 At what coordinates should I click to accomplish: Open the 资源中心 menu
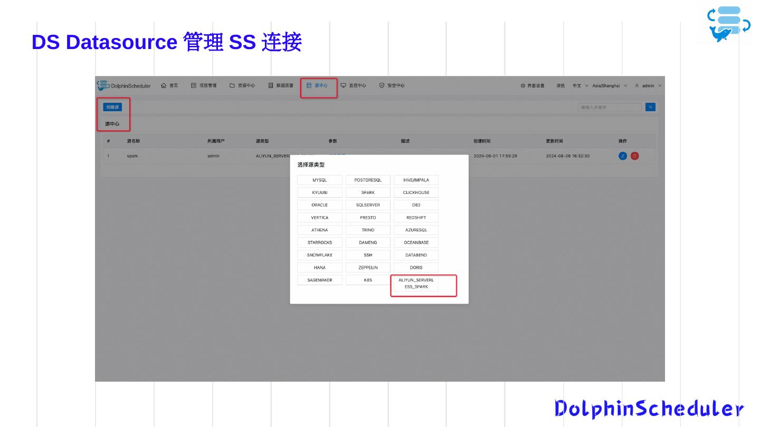(242, 85)
